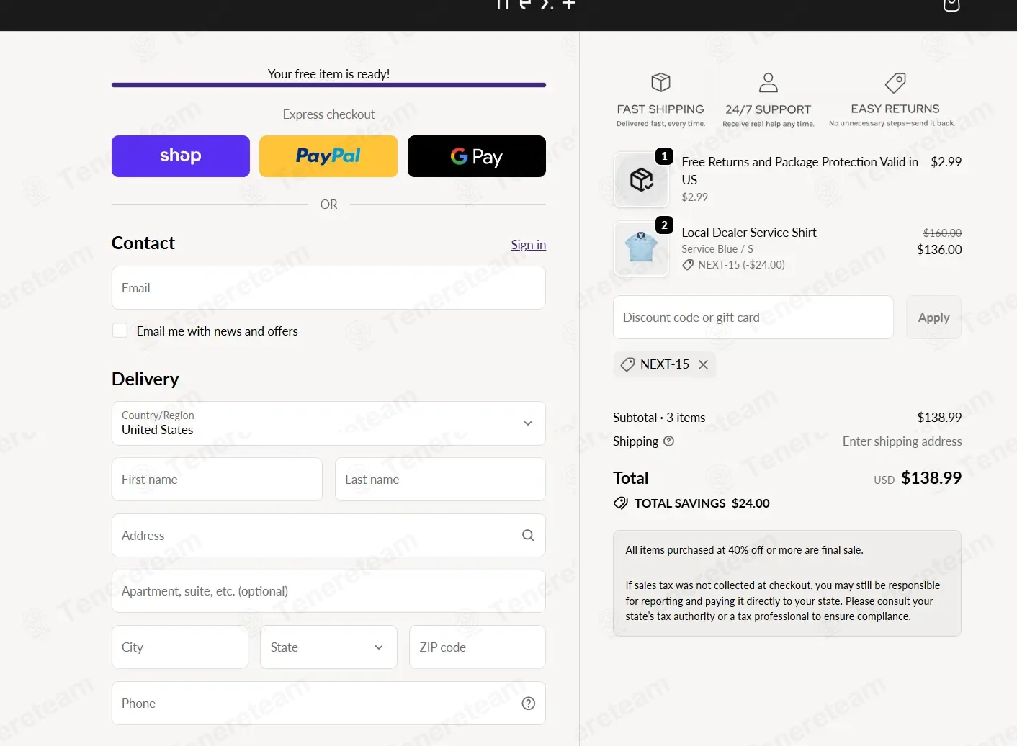Viewport: 1017px width, 746px height.
Task: Open the Local Dealer Service Shirt thumbnail
Action: pos(641,248)
